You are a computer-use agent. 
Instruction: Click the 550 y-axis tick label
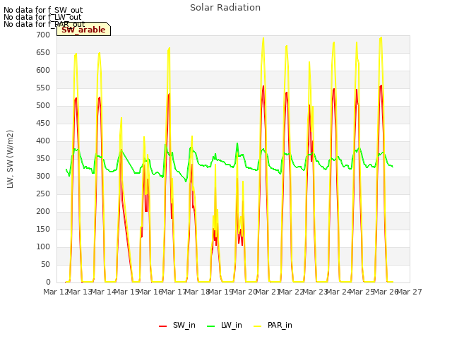tap(43, 88)
